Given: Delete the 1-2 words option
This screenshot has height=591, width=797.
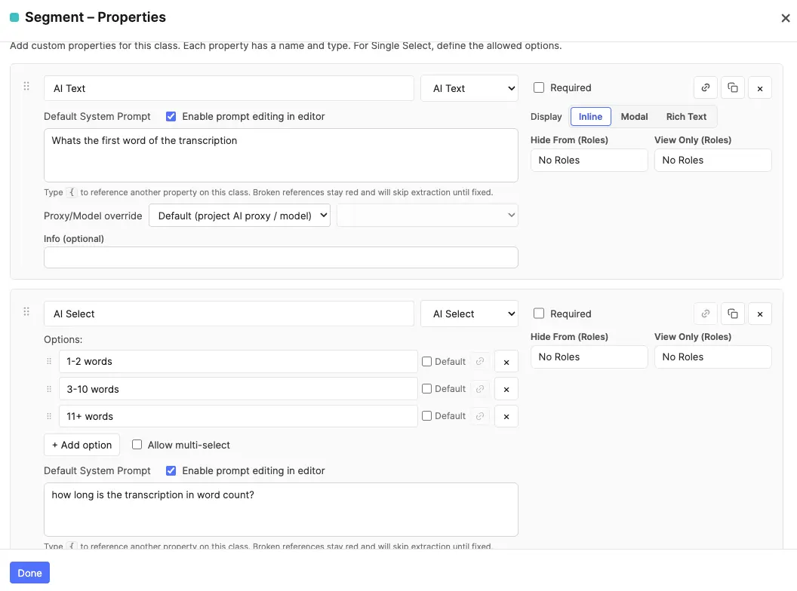Looking at the screenshot, I should tap(506, 362).
